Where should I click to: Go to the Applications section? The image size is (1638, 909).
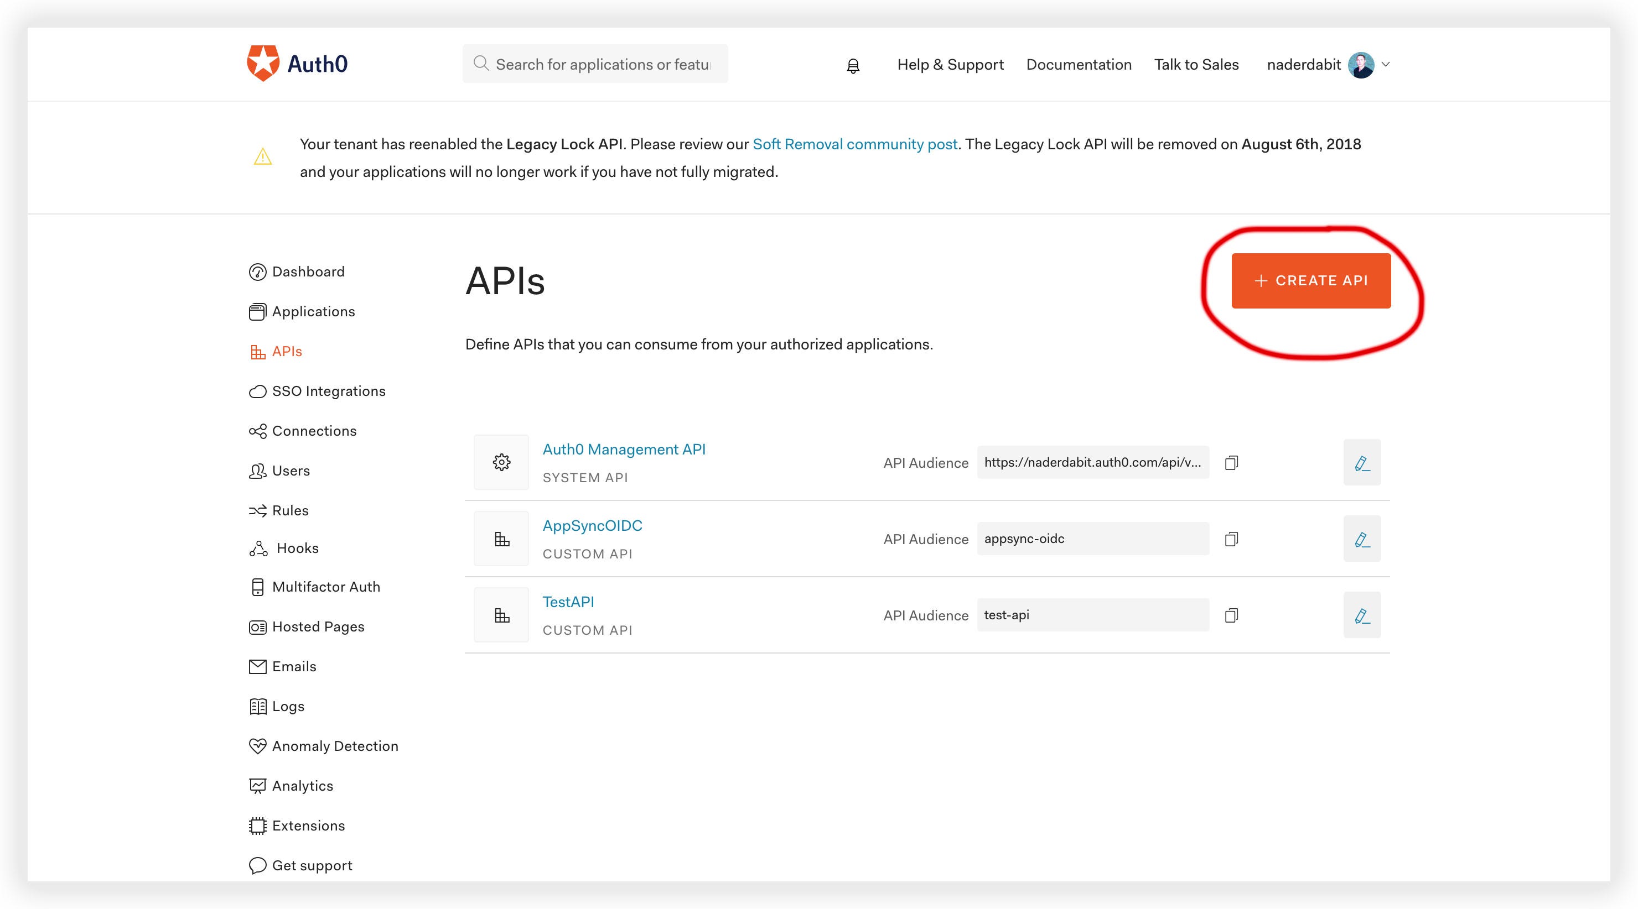[x=302, y=312]
